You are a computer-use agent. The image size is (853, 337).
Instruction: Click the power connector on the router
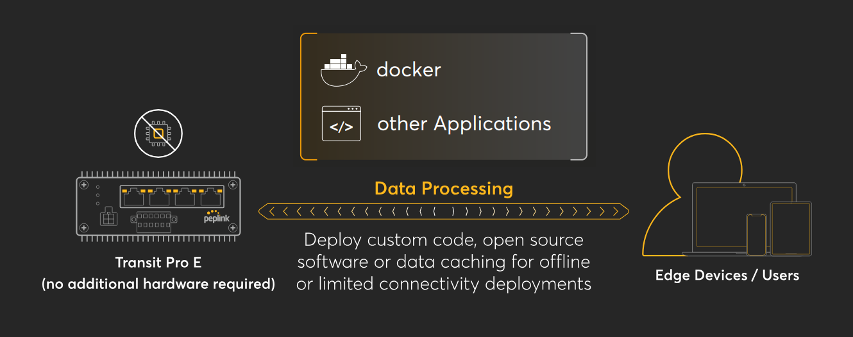coord(108,218)
